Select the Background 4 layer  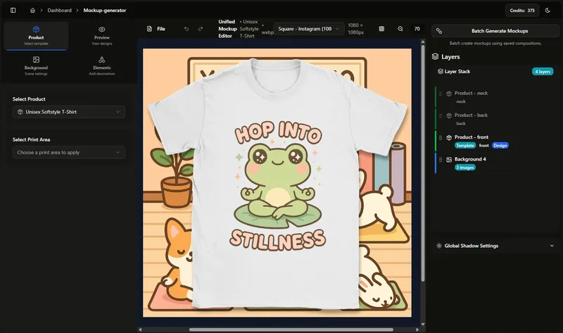(x=495, y=163)
